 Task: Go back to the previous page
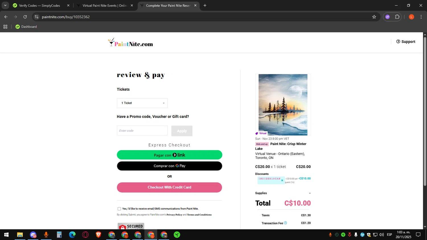pos(6,17)
